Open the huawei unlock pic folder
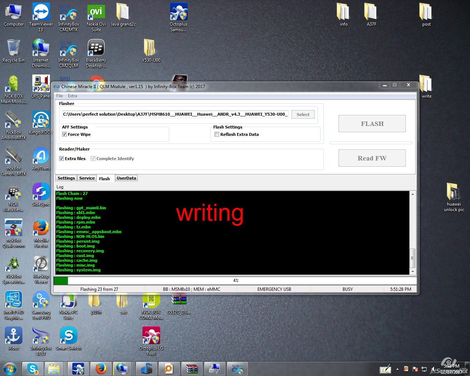This screenshot has height=376, width=470. click(x=454, y=197)
